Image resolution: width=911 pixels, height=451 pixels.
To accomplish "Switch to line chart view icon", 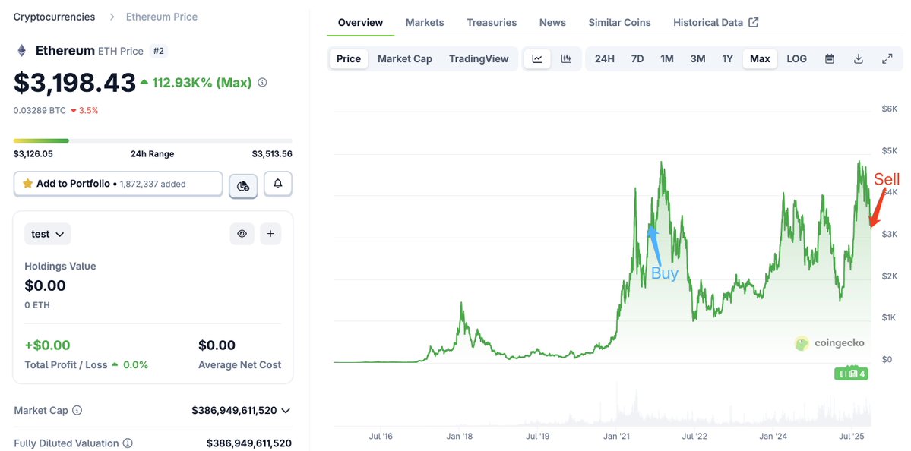I will pos(537,58).
